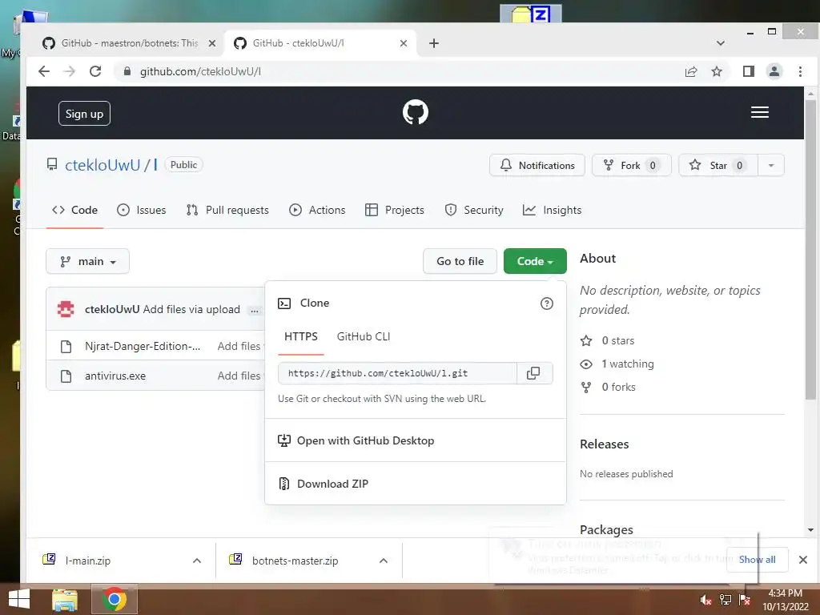Select the GitHub CLI clone tab
Screen dimensions: 820x615
[364, 337]
